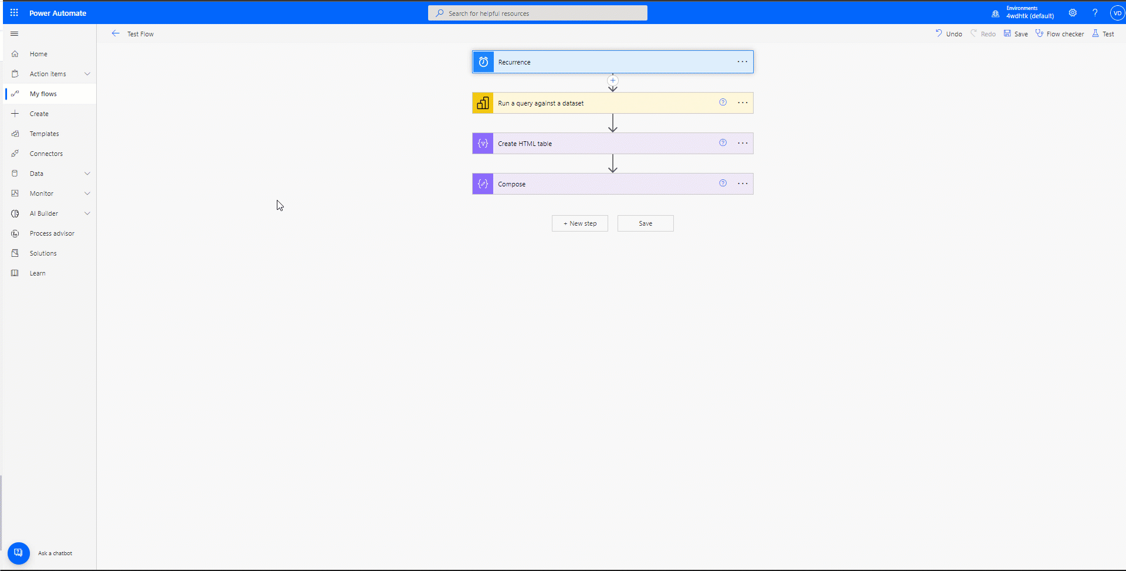Image resolution: width=1126 pixels, height=571 pixels.
Task: Expand the Monitor section chevron
Action: point(87,193)
